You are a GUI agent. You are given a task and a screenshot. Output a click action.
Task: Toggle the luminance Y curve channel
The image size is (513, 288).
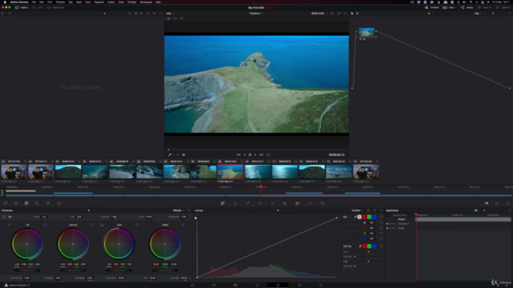pyautogui.click(x=359, y=217)
